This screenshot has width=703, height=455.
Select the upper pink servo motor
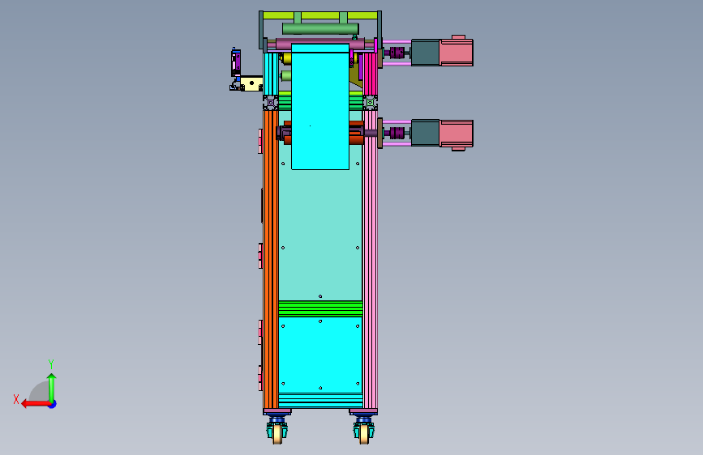pyautogui.click(x=457, y=52)
